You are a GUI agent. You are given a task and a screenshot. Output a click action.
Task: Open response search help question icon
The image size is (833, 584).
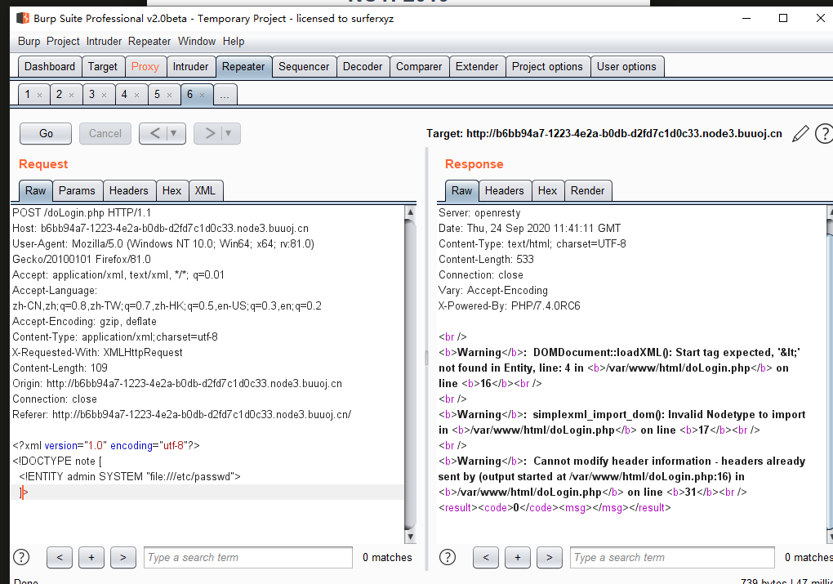tap(448, 557)
